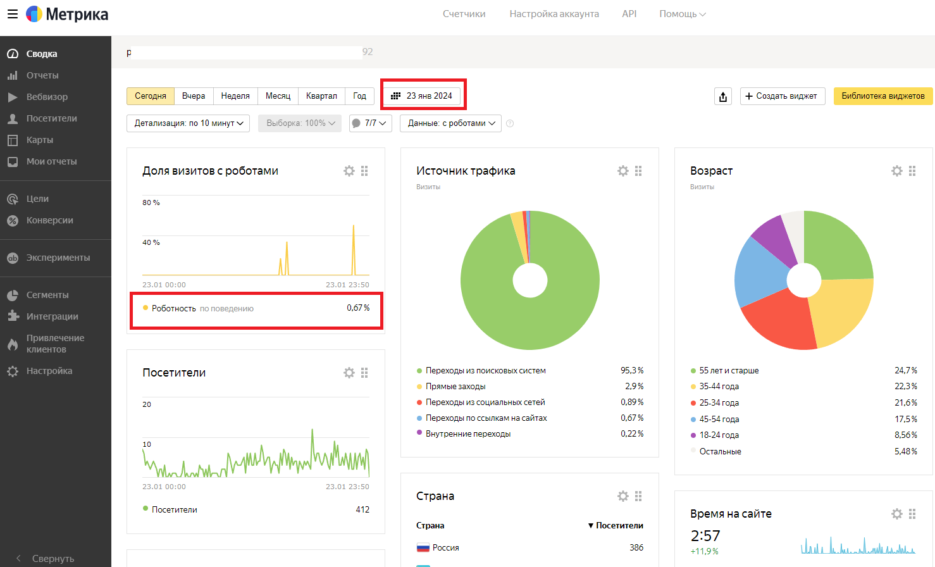935x567 pixels.
Task: Select the Сегодня period
Action: pos(151,96)
